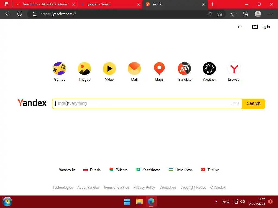
Task: Open Yandex in Kazakhstan link
Action: [x=148, y=170]
